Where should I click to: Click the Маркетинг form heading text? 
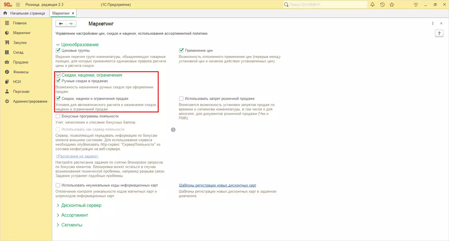[101, 24]
